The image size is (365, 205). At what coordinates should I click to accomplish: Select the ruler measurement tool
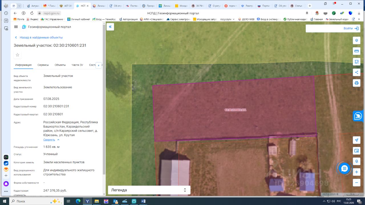356,51
